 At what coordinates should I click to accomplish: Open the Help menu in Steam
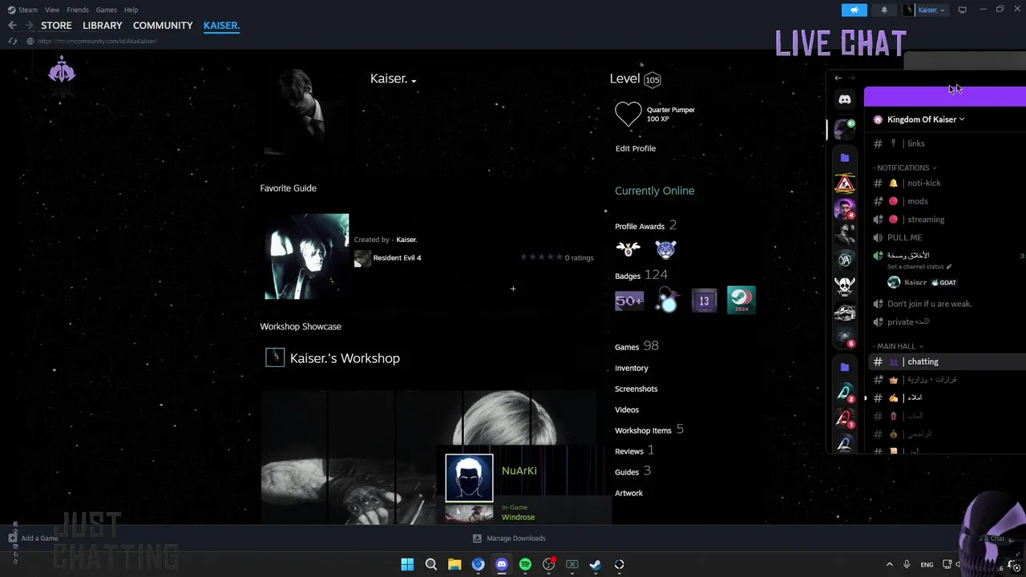[x=131, y=10]
